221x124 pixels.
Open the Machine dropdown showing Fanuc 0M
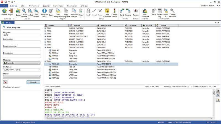(22, 63)
